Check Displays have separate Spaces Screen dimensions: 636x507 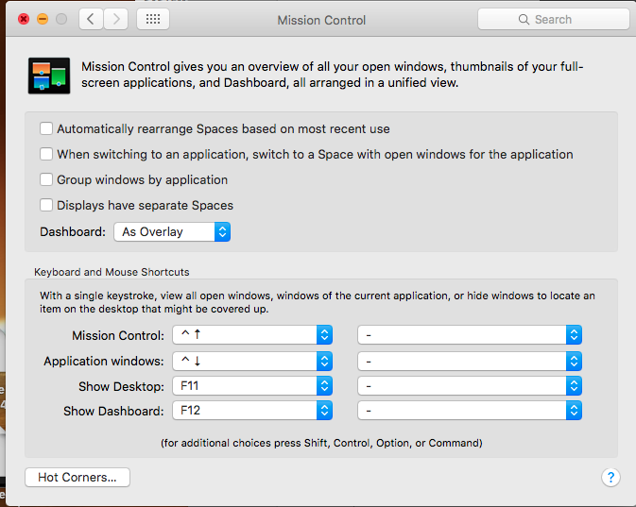46,205
